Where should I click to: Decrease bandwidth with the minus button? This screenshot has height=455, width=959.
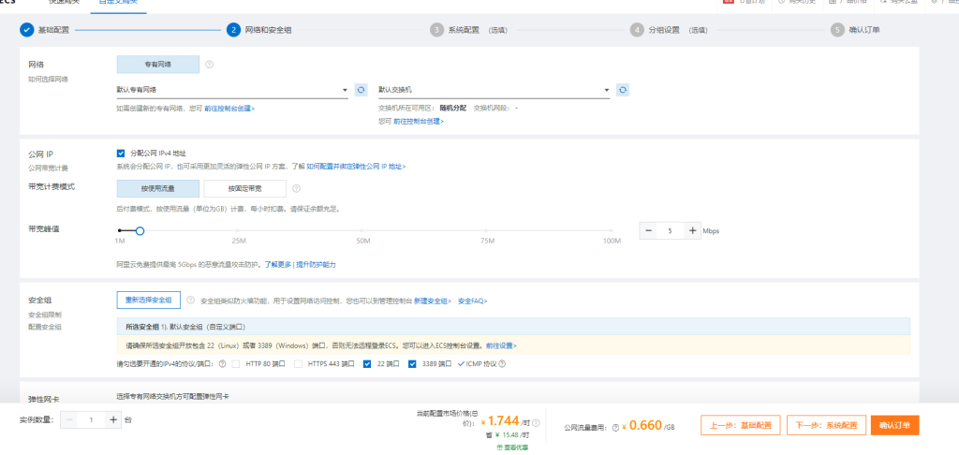[648, 230]
